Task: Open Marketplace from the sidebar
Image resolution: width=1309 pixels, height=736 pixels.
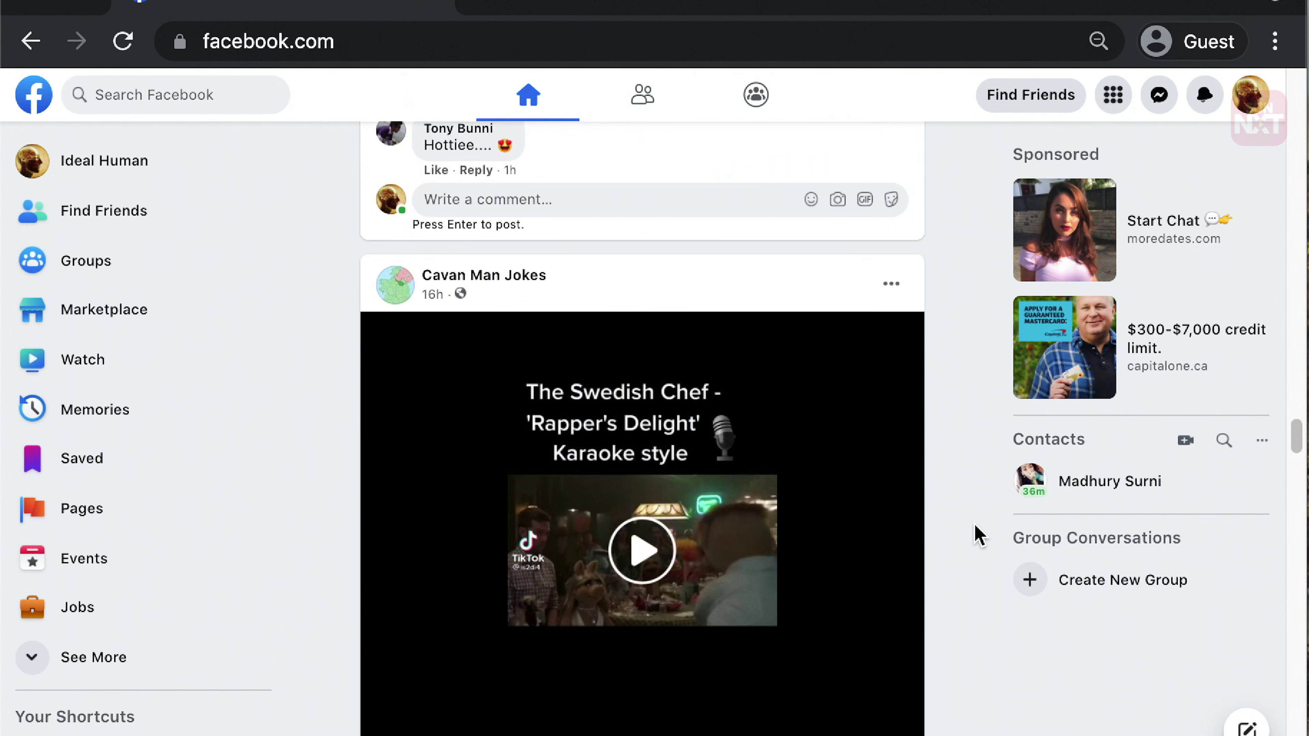Action: (104, 309)
